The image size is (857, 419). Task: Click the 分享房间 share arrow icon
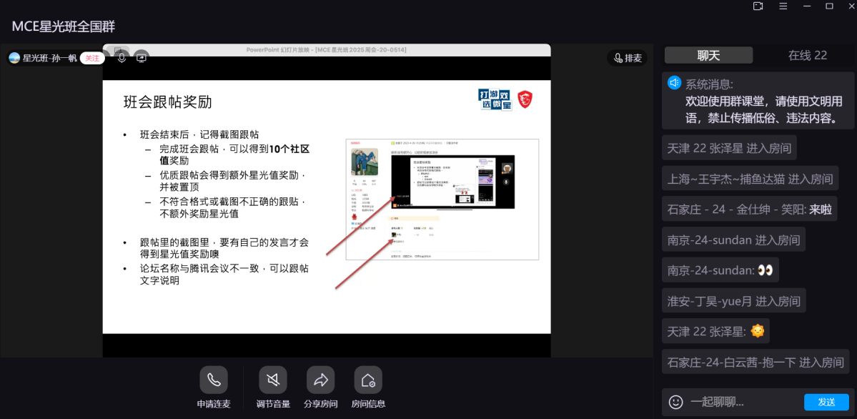(x=320, y=380)
